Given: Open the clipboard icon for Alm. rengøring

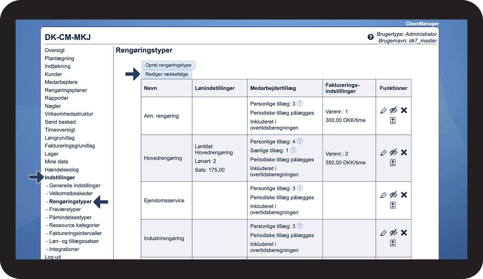Looking at the screenshot, I should click(x=393, y=121).
